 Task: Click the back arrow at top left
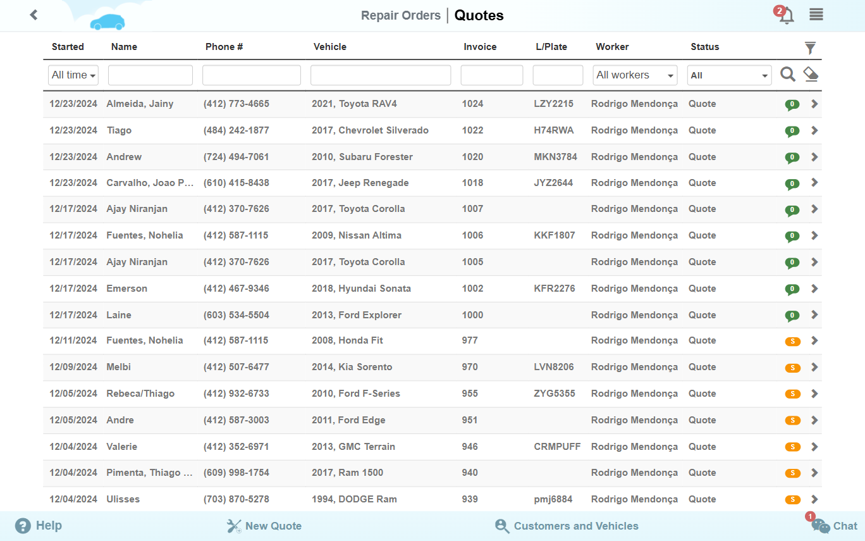34,15
